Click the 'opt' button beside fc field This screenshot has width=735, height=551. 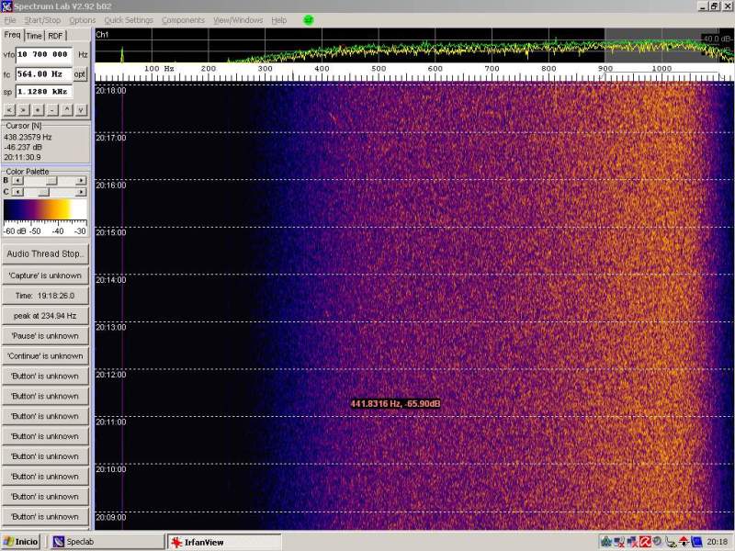81,73
